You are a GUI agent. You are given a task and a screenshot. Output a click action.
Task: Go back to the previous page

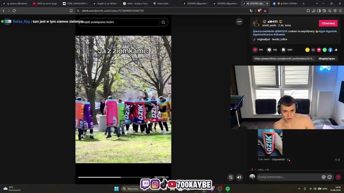3,11
